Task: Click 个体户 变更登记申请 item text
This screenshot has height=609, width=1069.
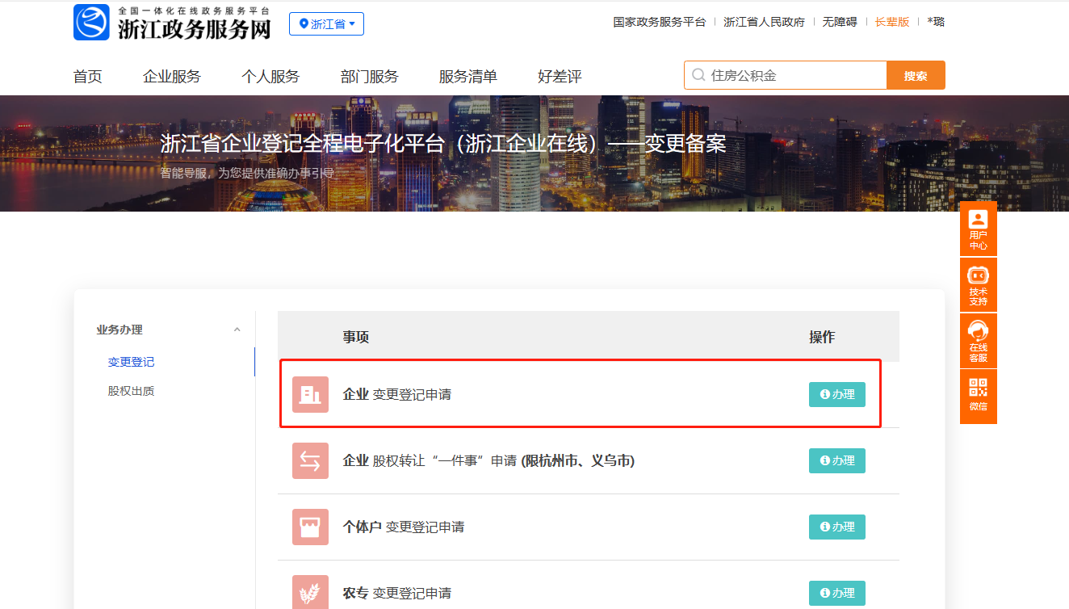Action: pyautogui.click(x=404, y=527)
